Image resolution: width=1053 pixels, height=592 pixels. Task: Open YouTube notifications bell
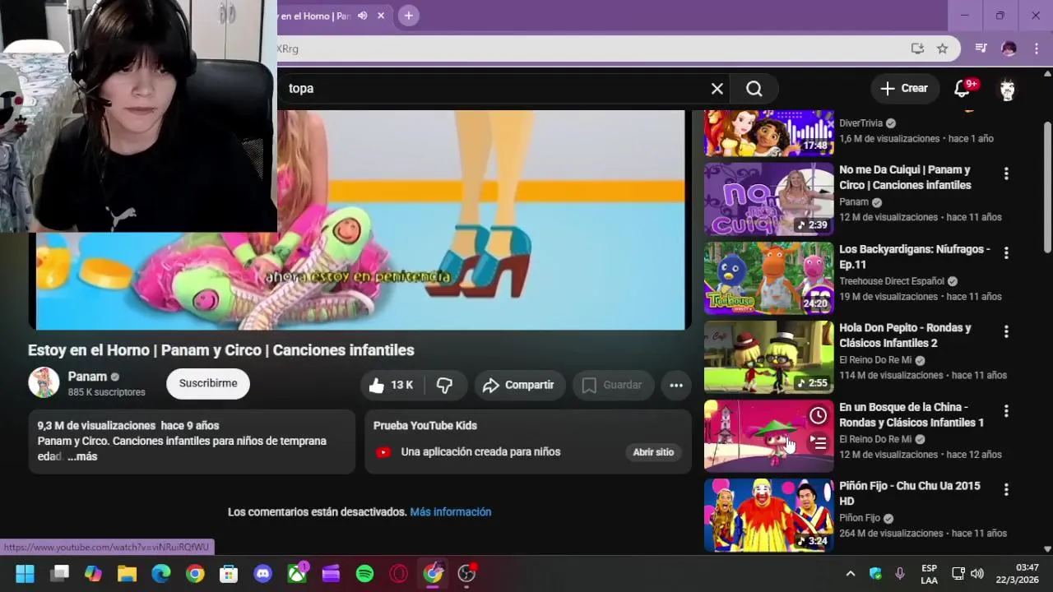coord(963,89)
